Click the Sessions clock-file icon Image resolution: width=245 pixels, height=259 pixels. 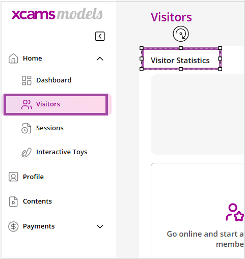[26, 128]
